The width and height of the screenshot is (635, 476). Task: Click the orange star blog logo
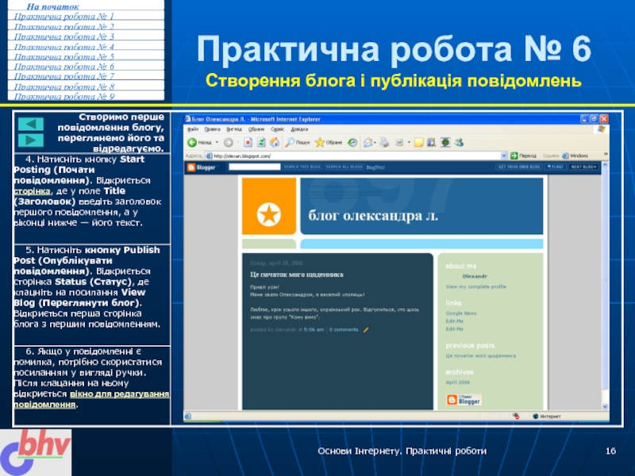pos(268,213)
